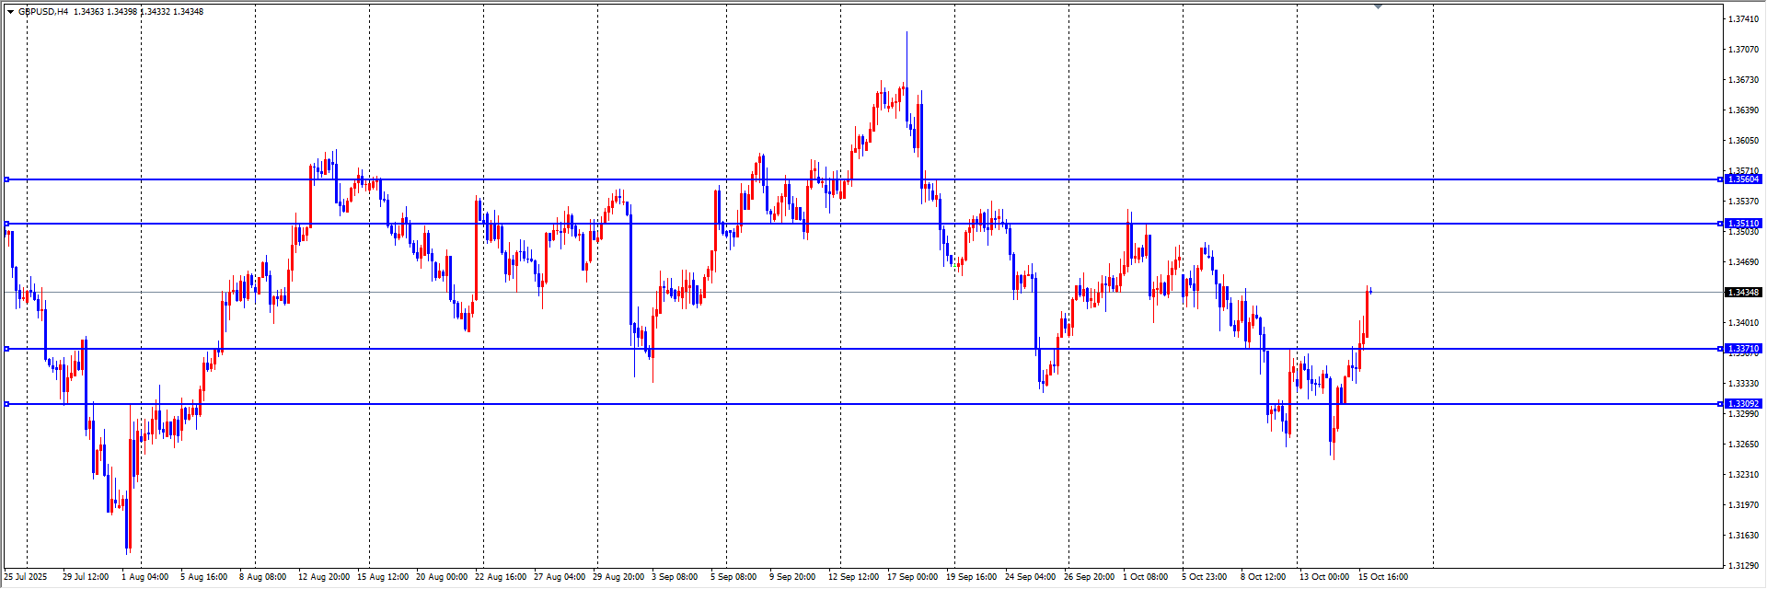Select left handle of the 1.35110 line
Image resolution: width=1767 pixels, height=589 pixels.
6,224
